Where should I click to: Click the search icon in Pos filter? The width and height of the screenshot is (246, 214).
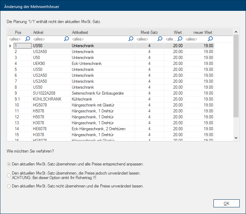[x=28, y=39]
